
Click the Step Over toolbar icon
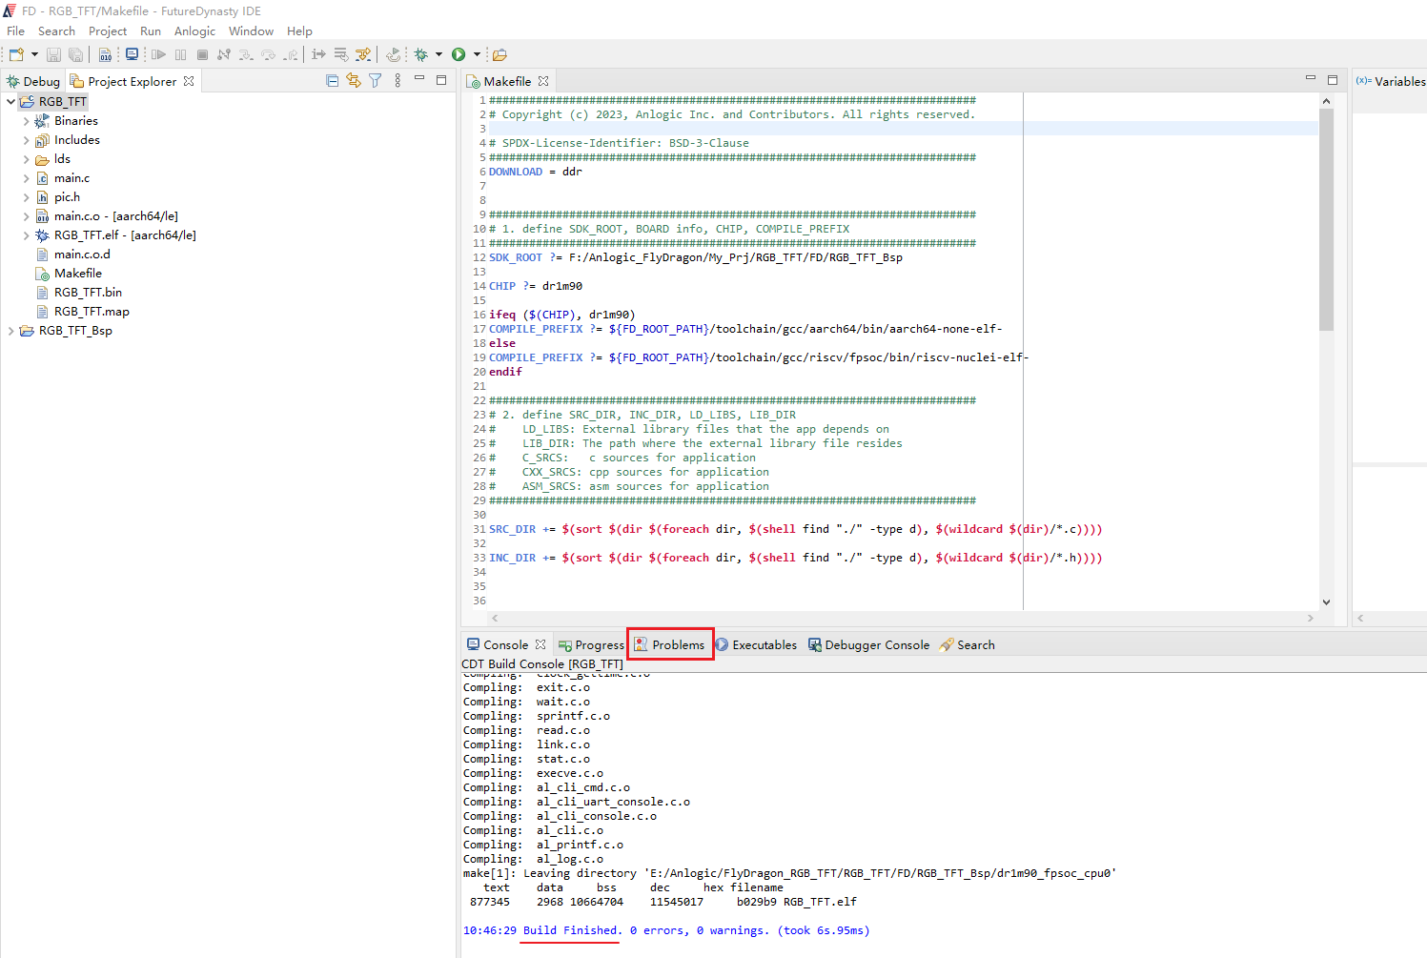point(268,54)
